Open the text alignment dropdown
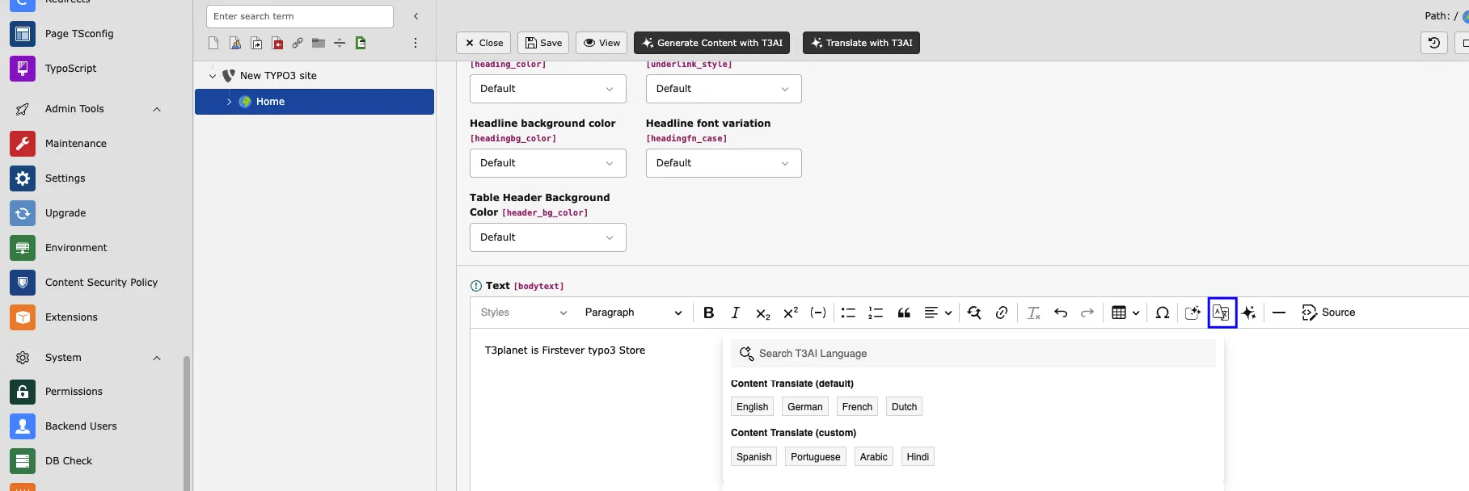The height and width of the screenshot is (491, 1469). 938,313
